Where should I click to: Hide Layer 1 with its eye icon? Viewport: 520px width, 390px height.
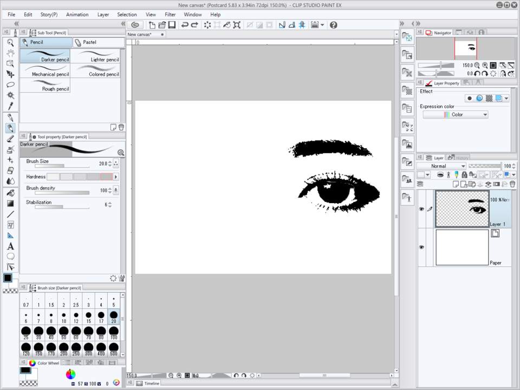coord(421,209)
